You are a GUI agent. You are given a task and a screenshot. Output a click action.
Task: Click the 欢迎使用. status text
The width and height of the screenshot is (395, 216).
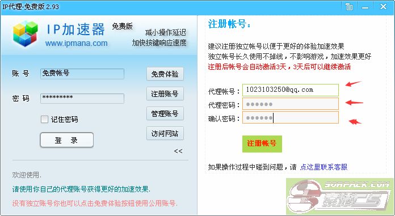(x=27, y=175)
